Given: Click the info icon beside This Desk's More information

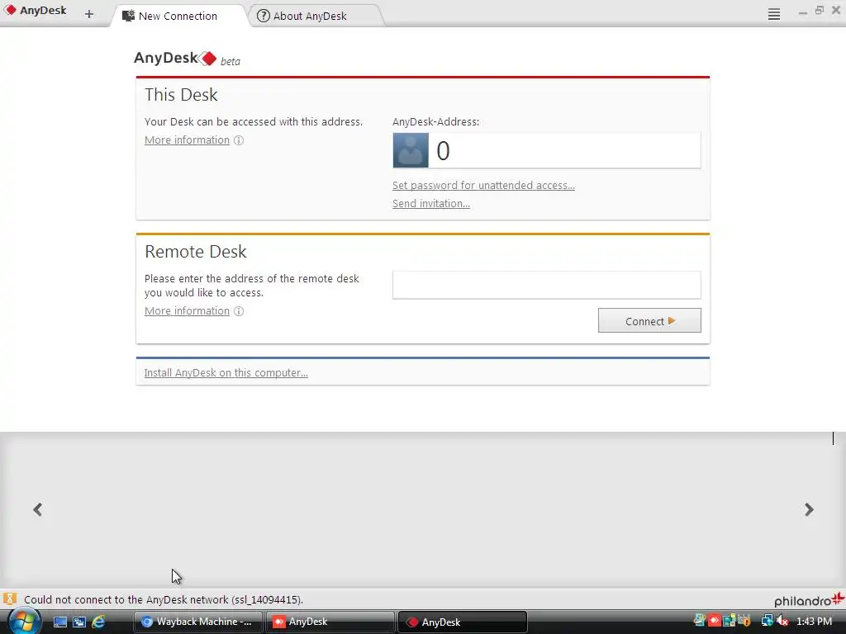Looking at the screenshot, I should pos(239,140).
